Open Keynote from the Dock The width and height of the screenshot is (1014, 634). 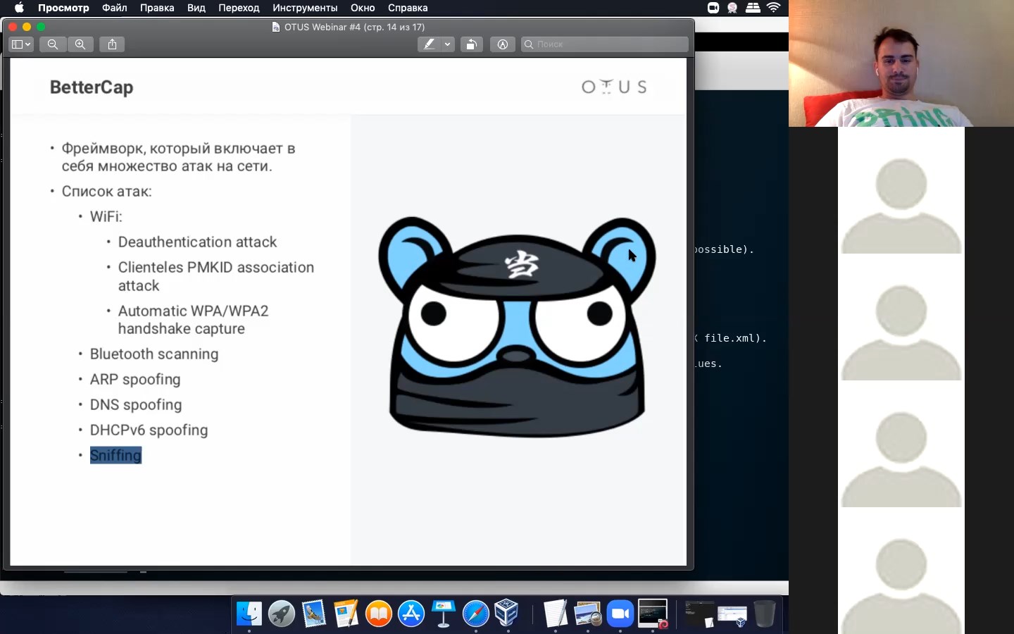click(444, 614)
